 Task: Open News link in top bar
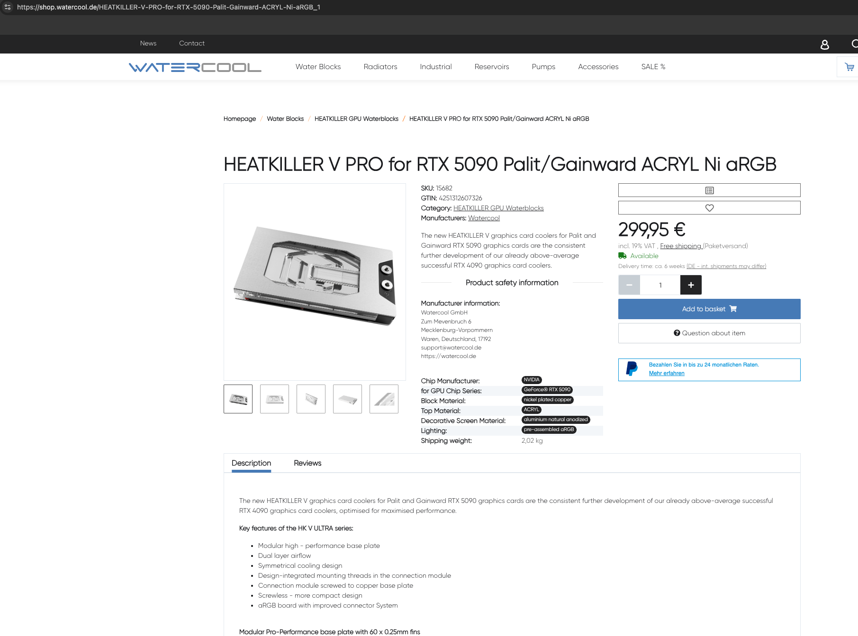point(148,43)
